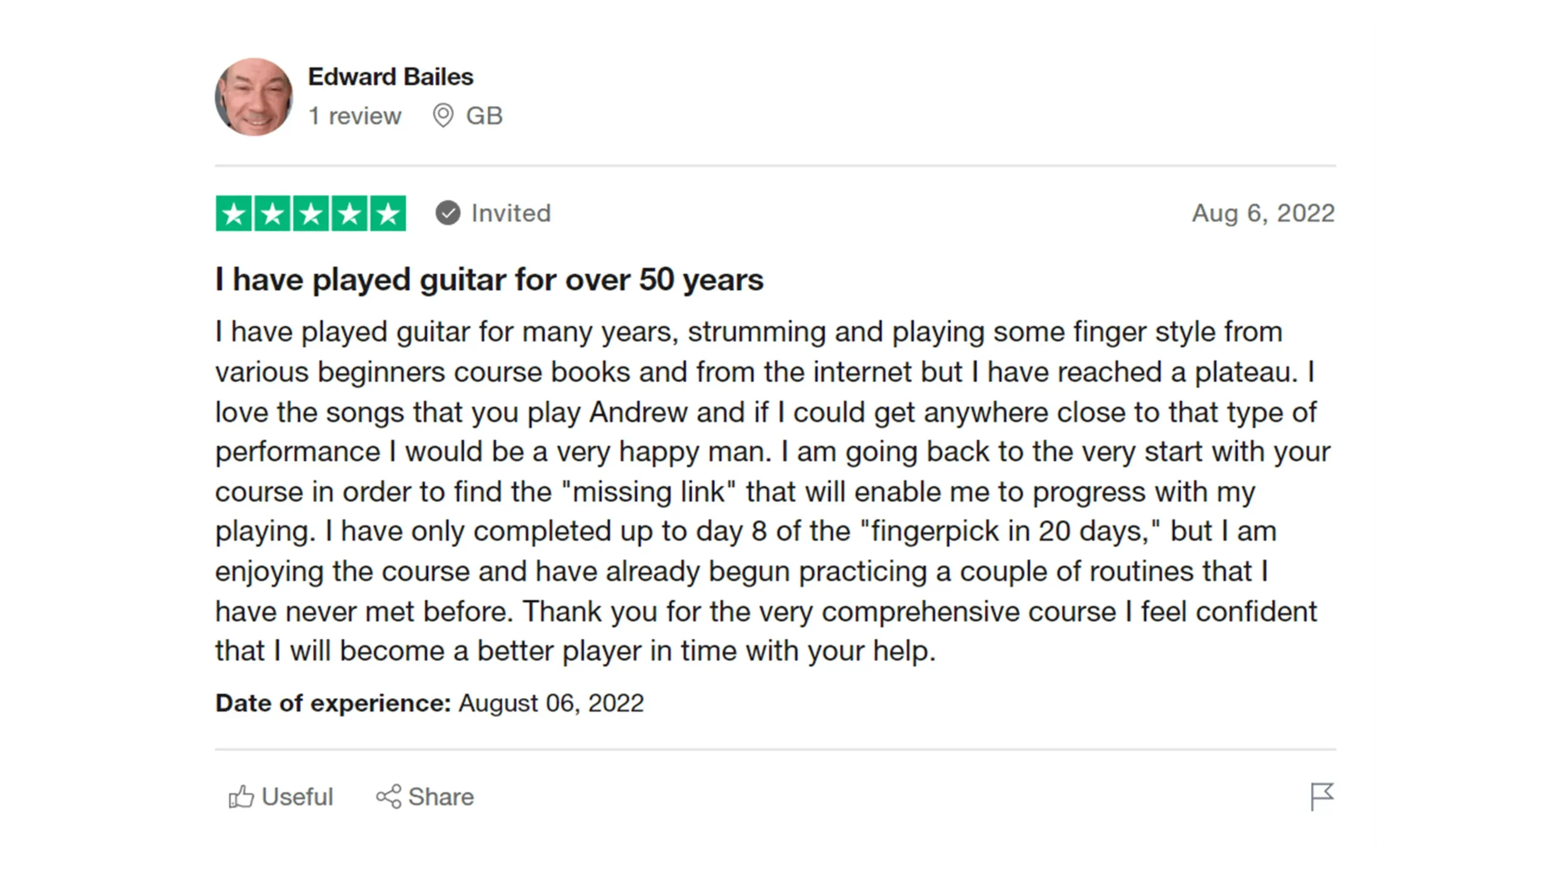Click the Invited label

(x=511, y=213)
